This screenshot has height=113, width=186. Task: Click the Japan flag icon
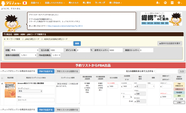click(x=25, y=3)
